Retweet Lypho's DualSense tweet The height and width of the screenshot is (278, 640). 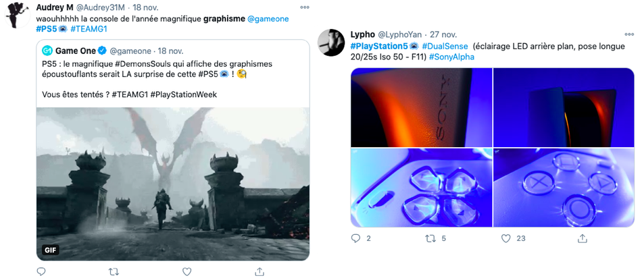pos(430,238)
